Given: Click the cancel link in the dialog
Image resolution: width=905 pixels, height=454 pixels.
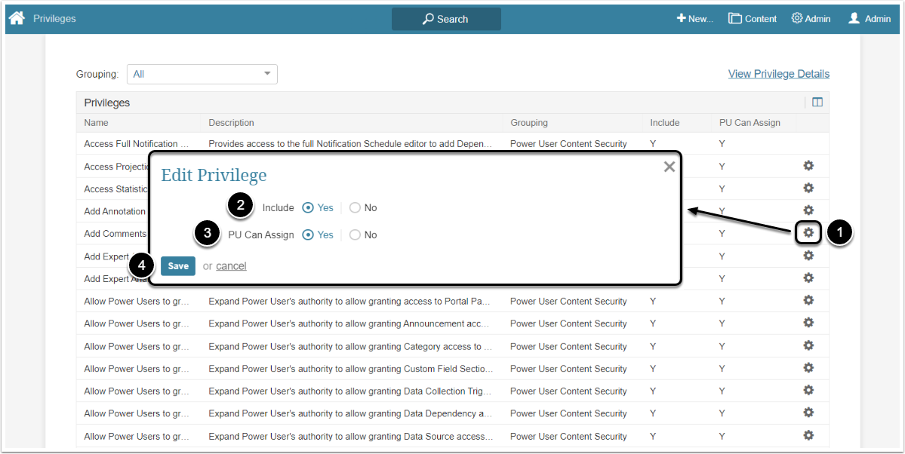Looking at the screenshot, I should (231, 266).
